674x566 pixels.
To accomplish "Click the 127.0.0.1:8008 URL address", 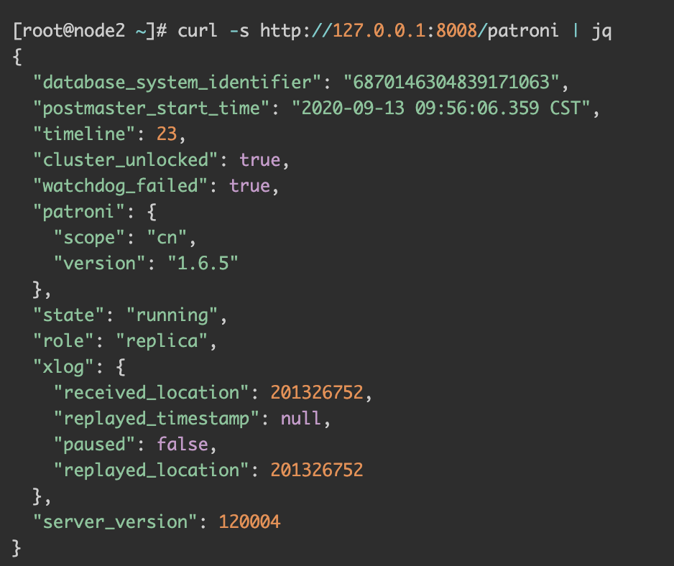I will pyautogui.click(x=405, y=31).
